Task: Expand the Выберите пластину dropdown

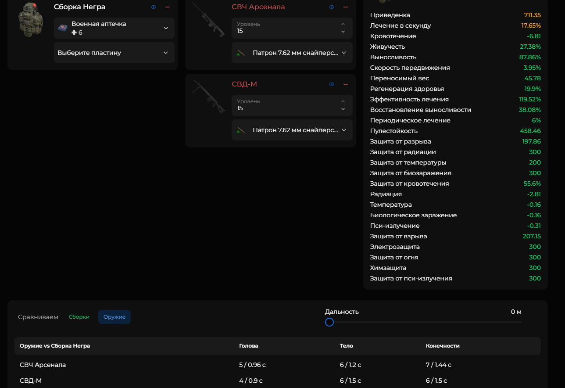Action: pos(165,53)
